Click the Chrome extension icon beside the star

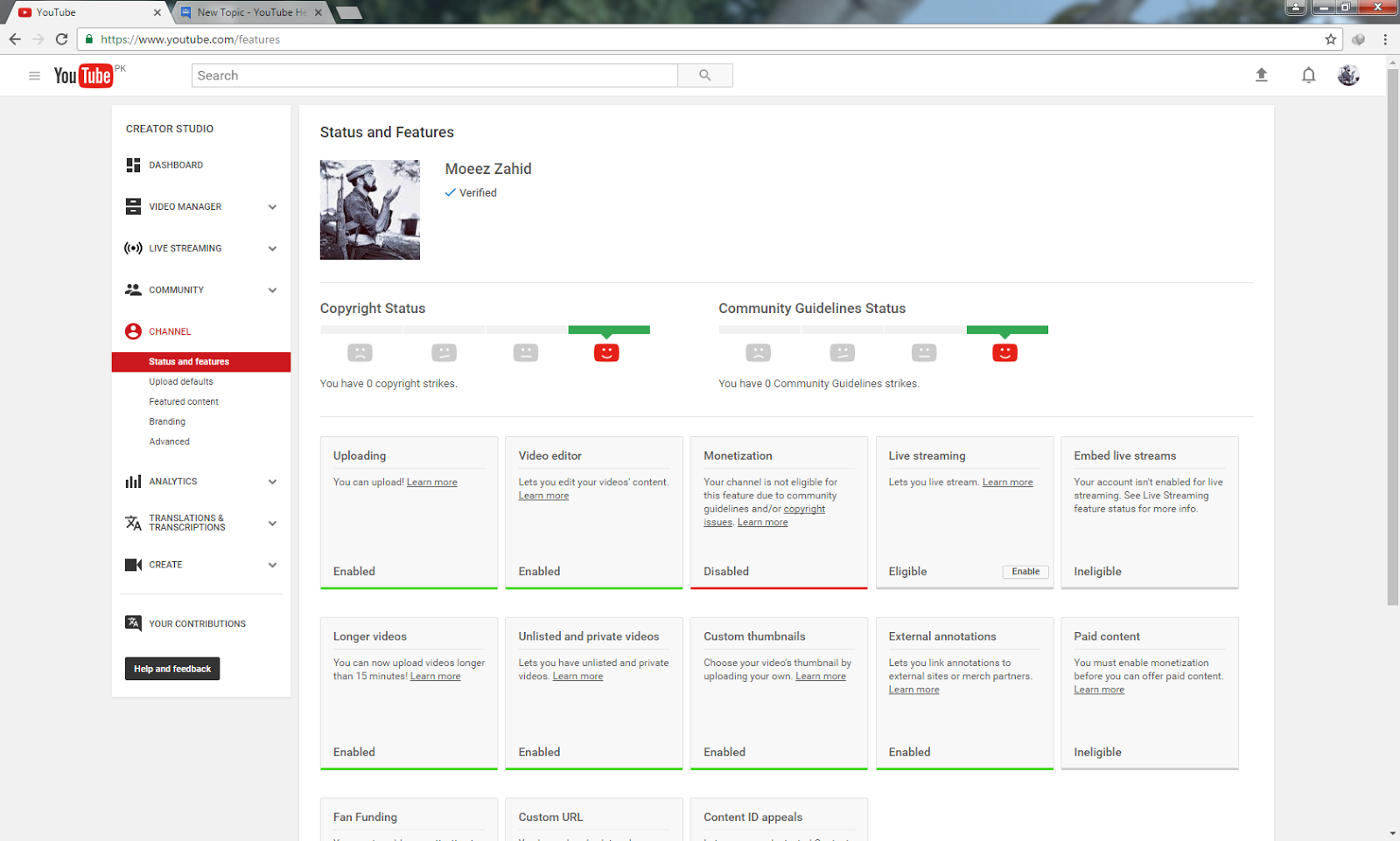click(1359, 39)
